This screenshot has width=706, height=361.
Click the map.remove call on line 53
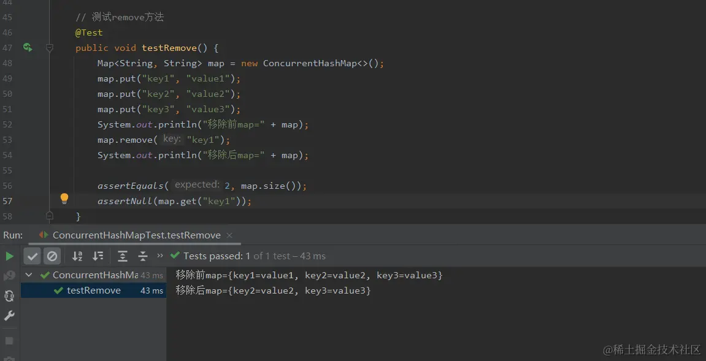point(164,140)
